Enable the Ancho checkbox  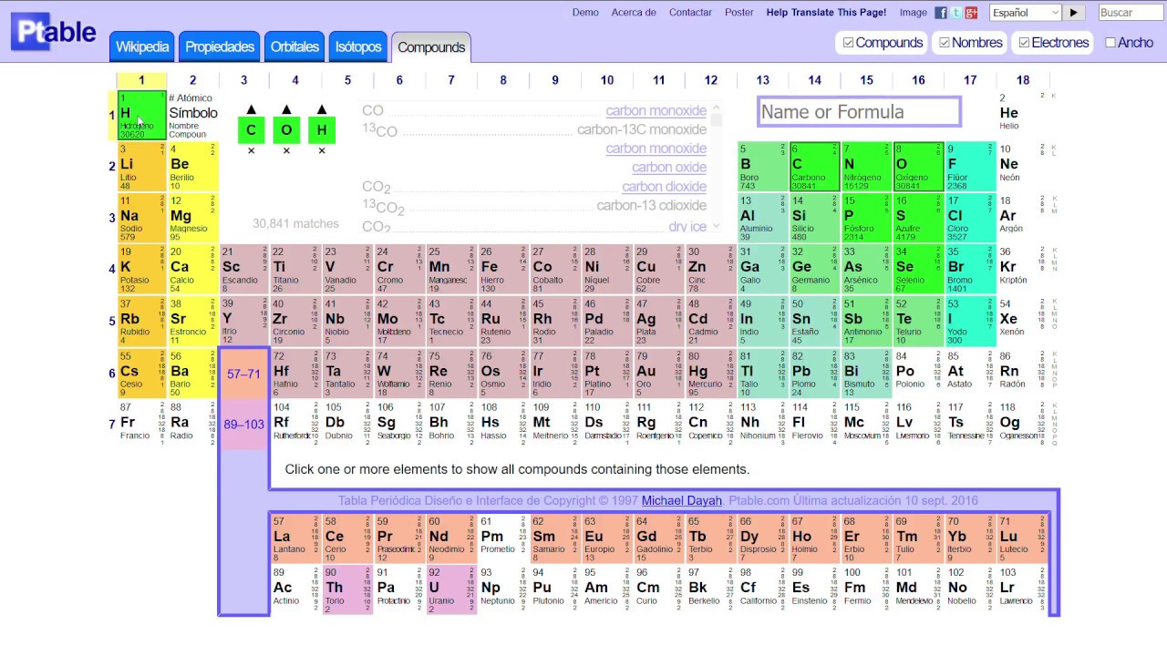pos(1110,43)
